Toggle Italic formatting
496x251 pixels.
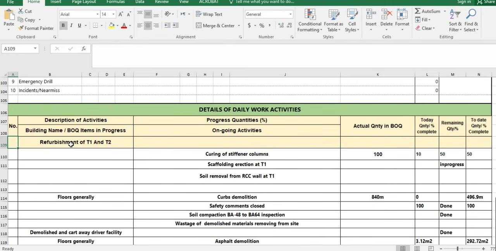coord(71,25)
